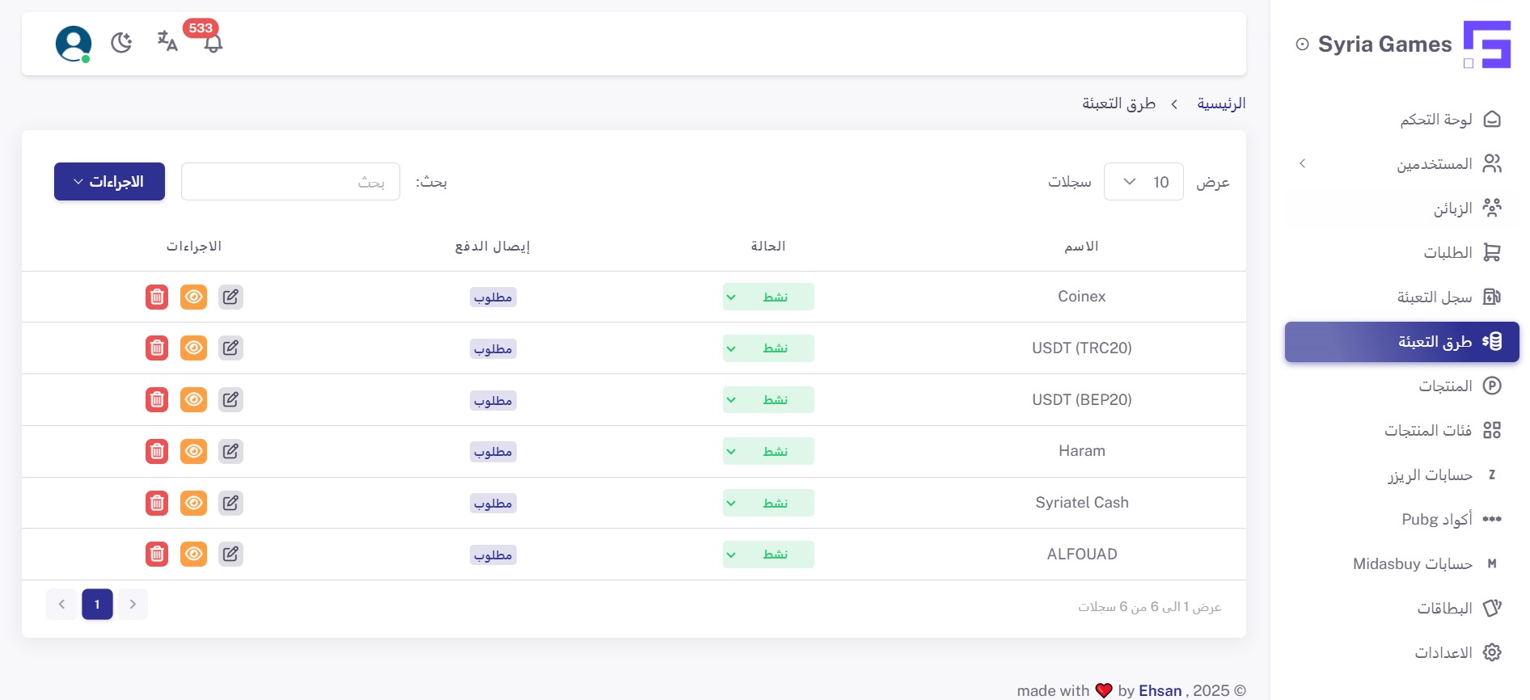Delete the Syriatel Cash row
This screenshot has height=700, width=1530.
pos(157,503)
